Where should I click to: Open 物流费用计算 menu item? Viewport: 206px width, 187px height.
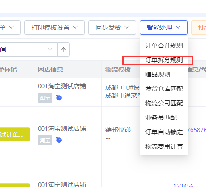pos(164,146)
